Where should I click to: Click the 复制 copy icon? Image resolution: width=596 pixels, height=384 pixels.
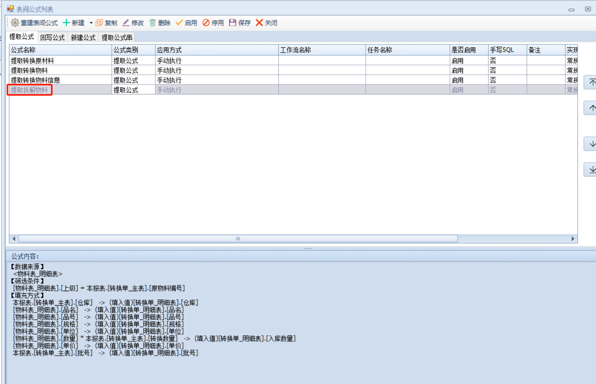click(x=99, y=23)
